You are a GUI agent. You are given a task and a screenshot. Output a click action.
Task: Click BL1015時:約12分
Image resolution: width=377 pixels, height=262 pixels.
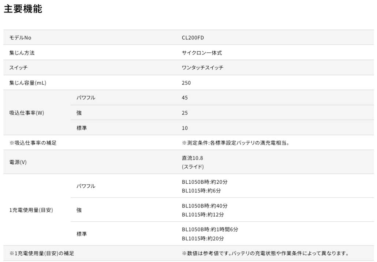pos(203,214)
